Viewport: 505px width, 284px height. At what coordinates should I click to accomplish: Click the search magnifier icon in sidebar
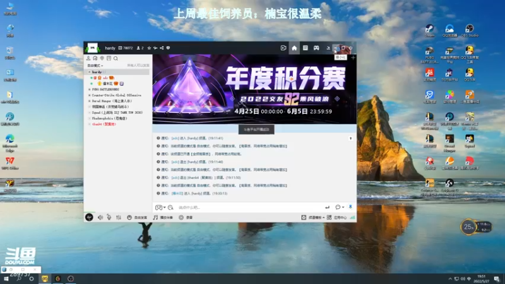[116, 58]
